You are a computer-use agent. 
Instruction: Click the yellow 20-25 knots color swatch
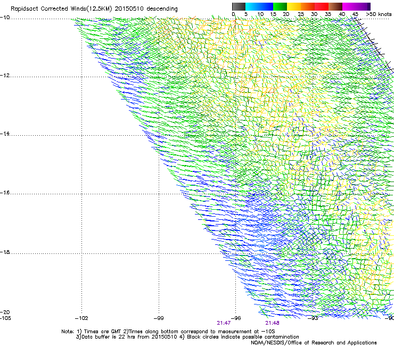pyautogui.click(x=293, y=6)
